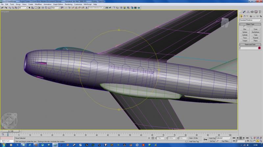
Task: Open the Utilities hammer panel icon
Action: (260, 12)
